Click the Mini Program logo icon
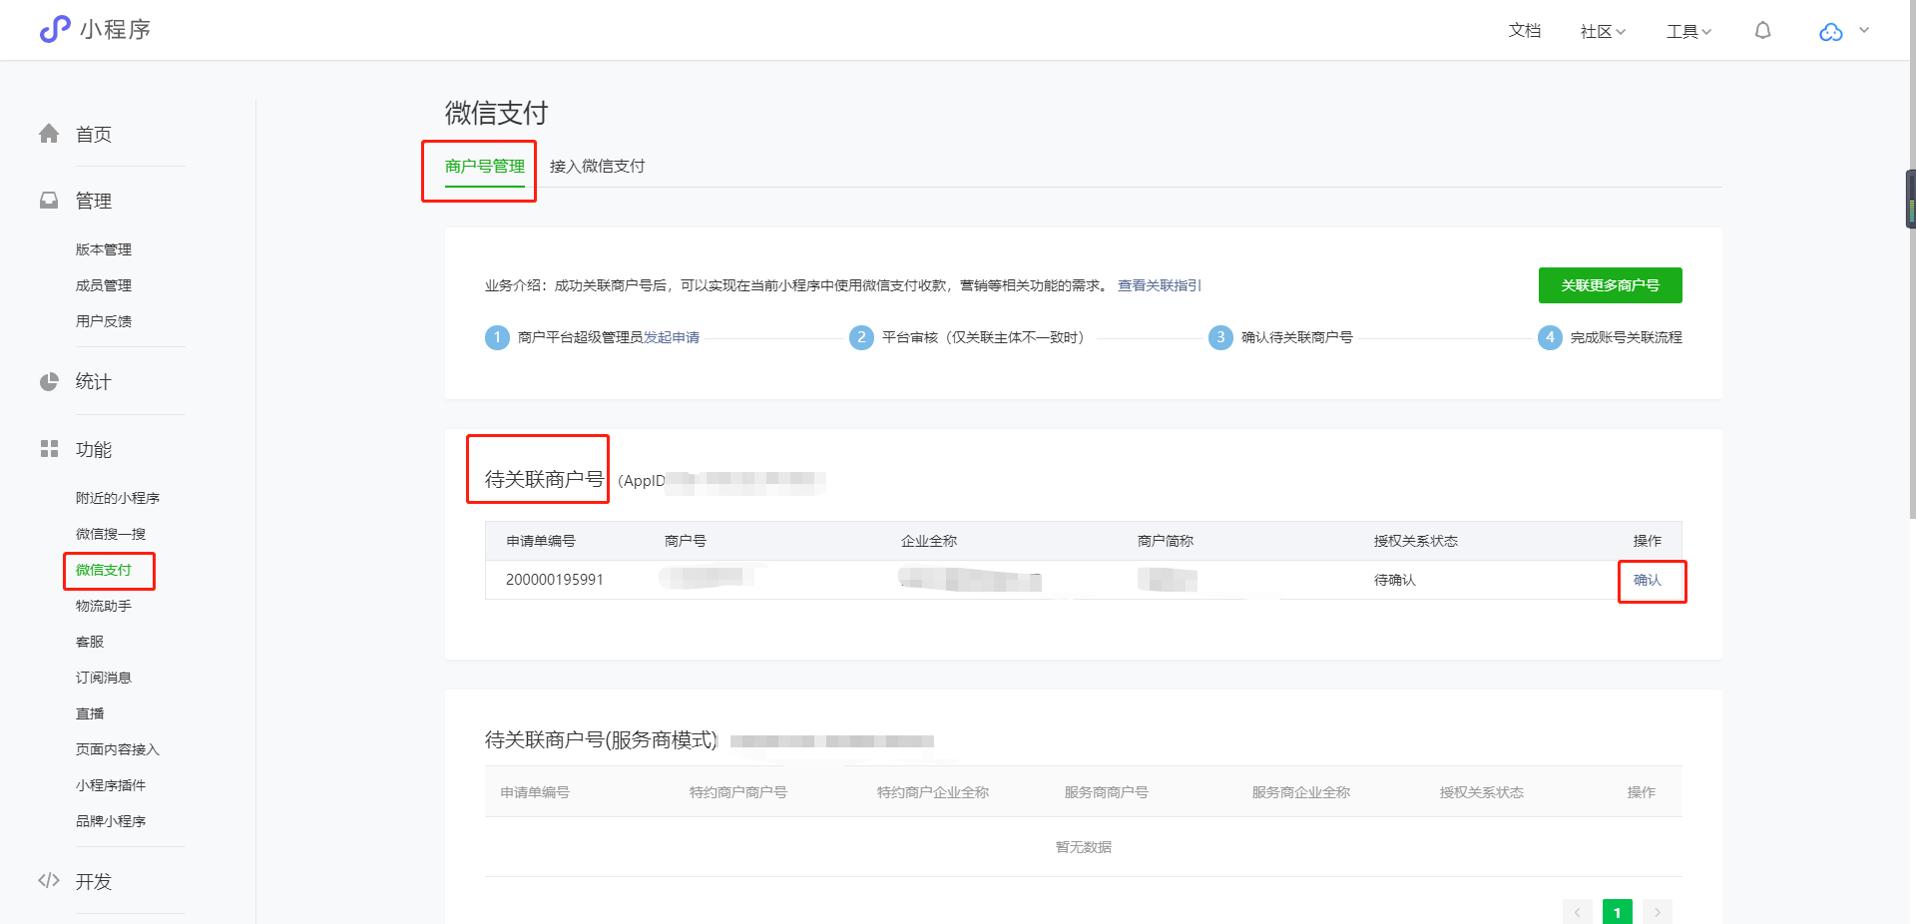The width and height of the screenshot is (1916, 924). (x=54, y=30)
